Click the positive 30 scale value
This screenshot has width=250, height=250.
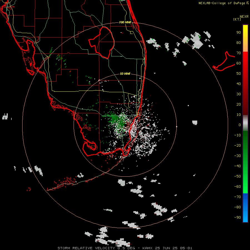click(239, 94)
